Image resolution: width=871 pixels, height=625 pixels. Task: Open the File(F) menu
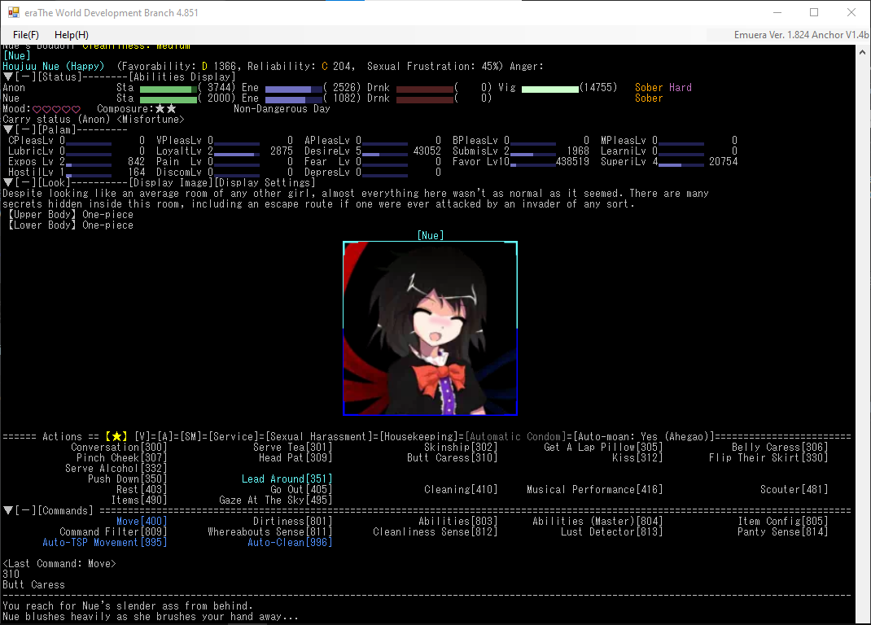tap(26, 35)
